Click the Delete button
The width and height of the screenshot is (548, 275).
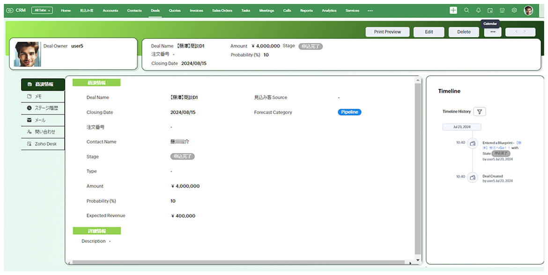(x=464, y=32)
